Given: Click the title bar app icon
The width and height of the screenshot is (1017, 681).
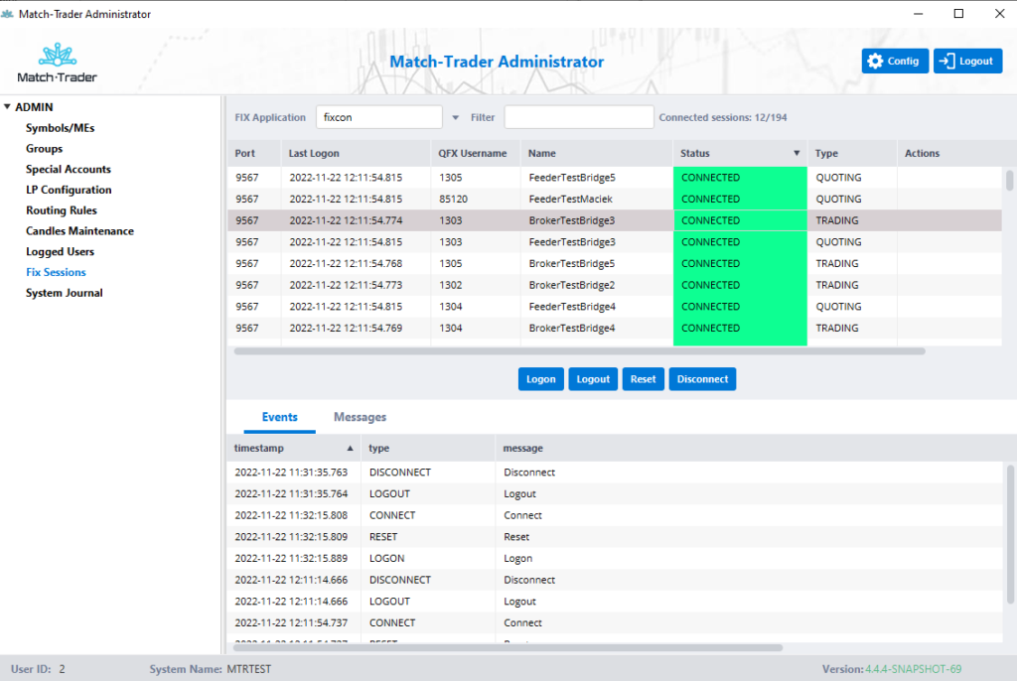Looking at the screenshot, I should click(7, 14).
